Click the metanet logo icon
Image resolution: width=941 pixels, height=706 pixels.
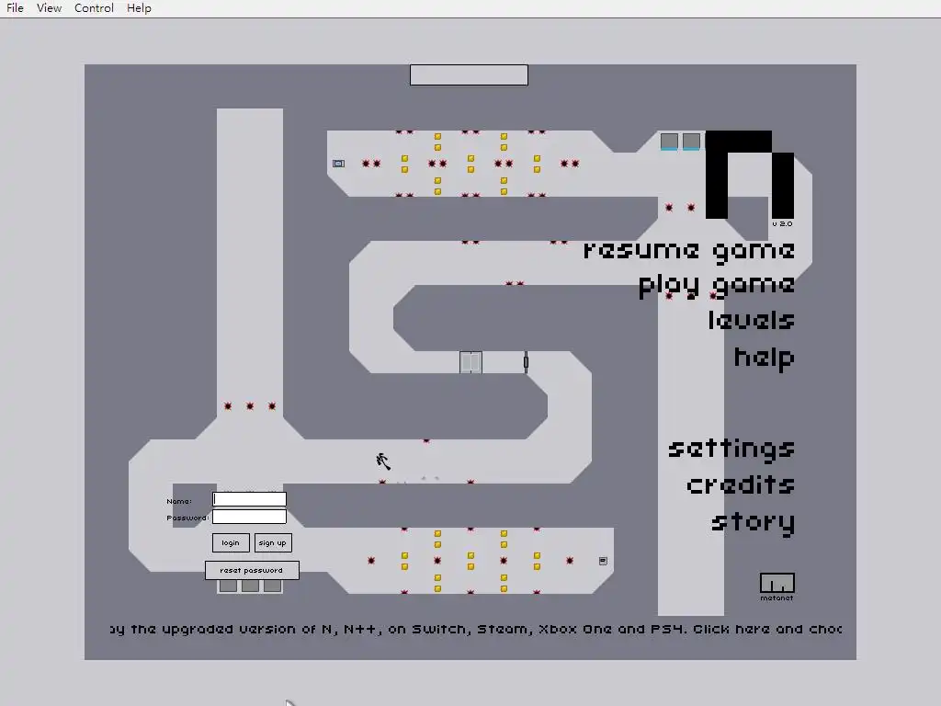[x=777, y=583]
